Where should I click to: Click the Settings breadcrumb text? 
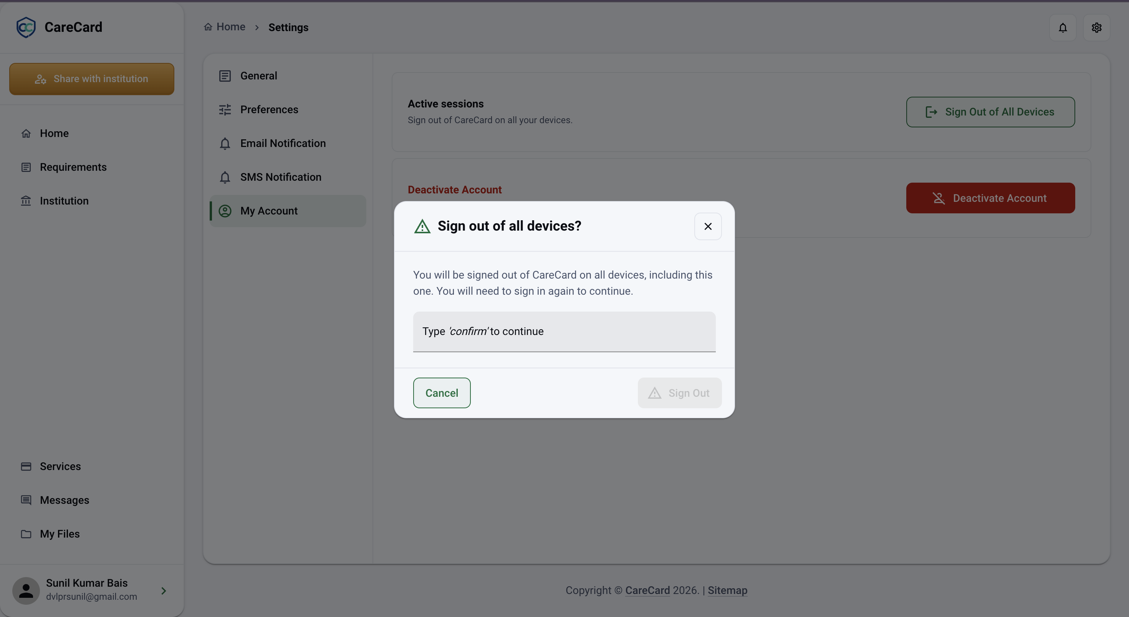pos(288,27)
